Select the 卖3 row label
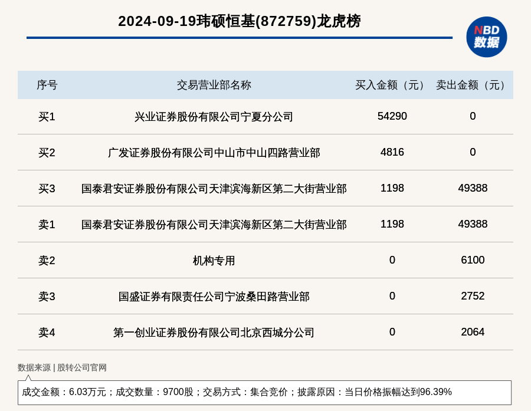Image resolution: width=531 pixels, height=411 pixels. (47, 296)
